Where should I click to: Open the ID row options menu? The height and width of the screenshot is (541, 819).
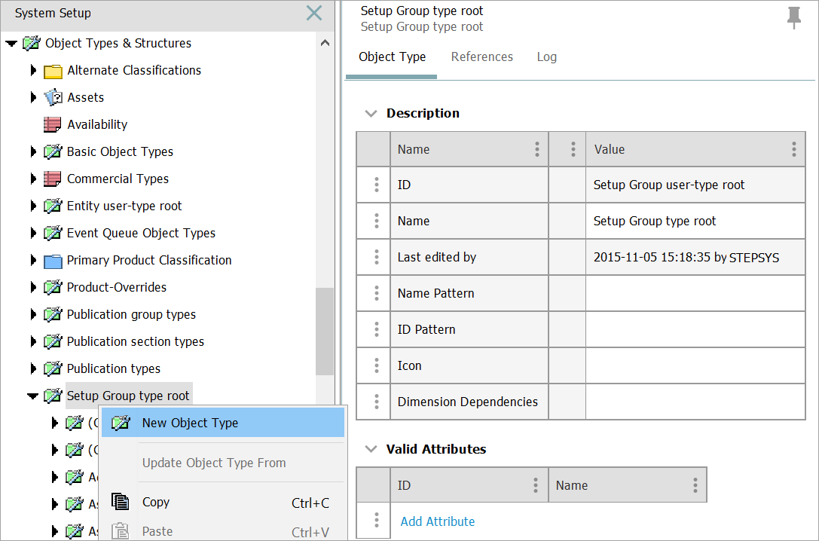[x=376, y=185]
